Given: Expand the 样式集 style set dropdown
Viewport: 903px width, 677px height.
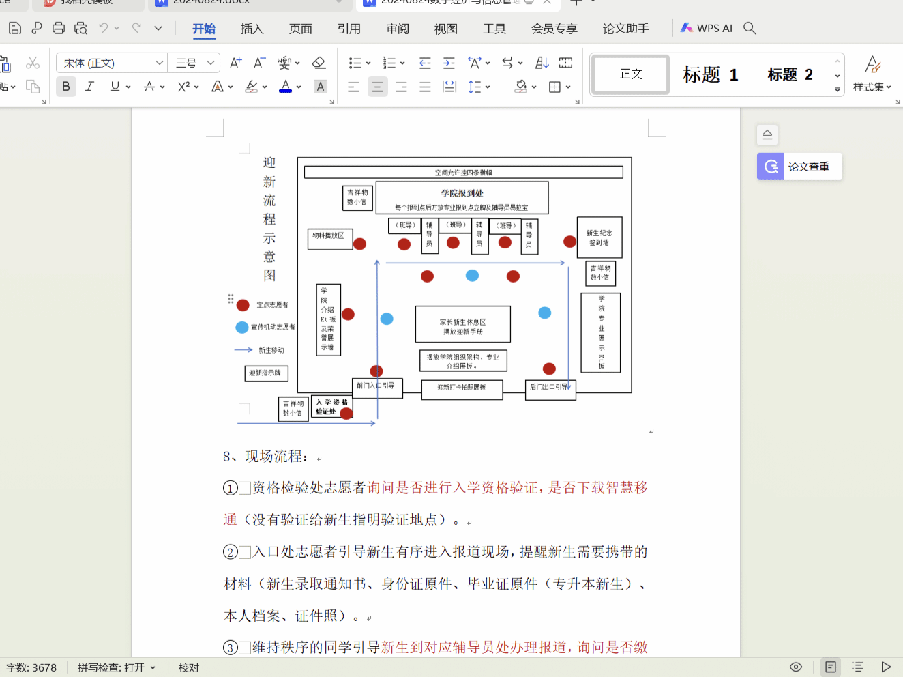Looking at the screenshot, I should tap(872, 87).
